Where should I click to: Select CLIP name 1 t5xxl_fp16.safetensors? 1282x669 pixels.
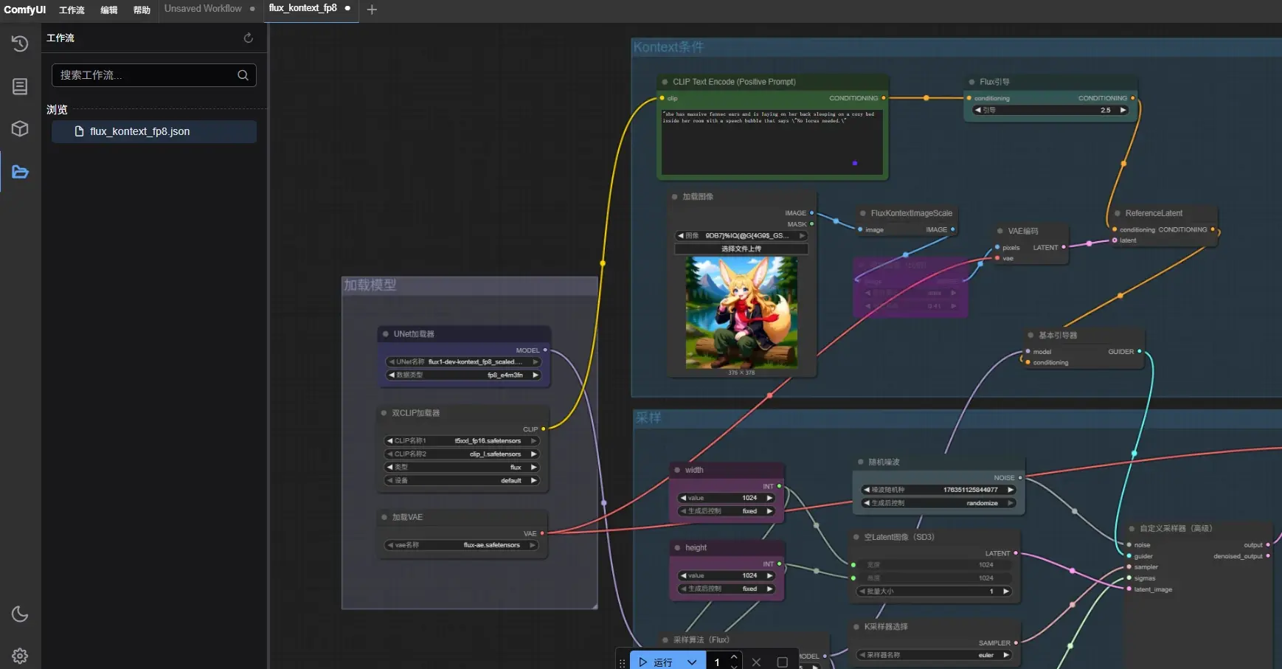coord(462,440)
